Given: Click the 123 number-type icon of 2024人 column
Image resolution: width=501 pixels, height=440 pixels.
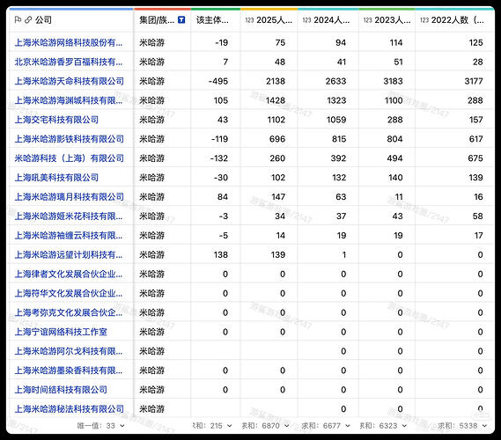Looking at the screenshot, I should (306, 20).
